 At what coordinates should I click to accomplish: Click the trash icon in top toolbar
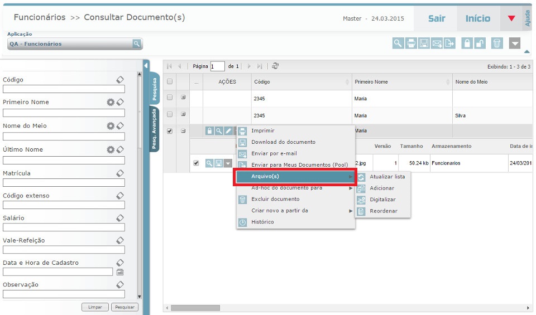pos(497,43)
